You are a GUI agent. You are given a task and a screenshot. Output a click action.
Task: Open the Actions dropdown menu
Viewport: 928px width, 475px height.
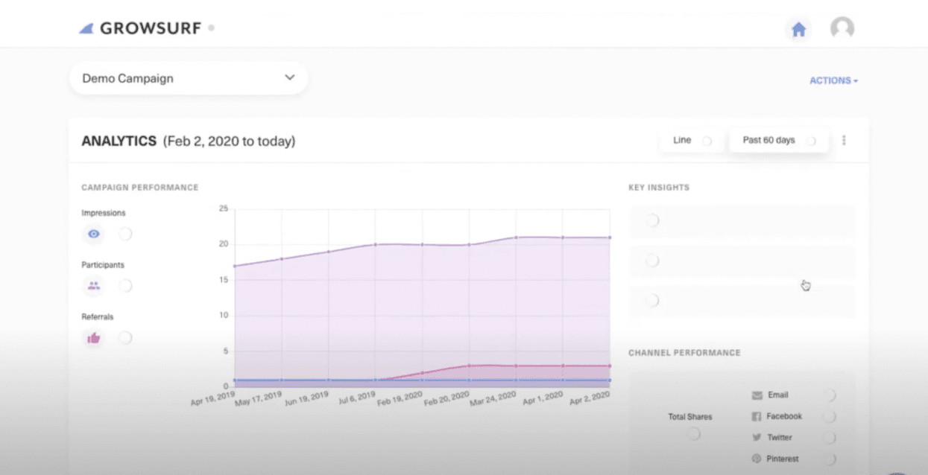833,80
